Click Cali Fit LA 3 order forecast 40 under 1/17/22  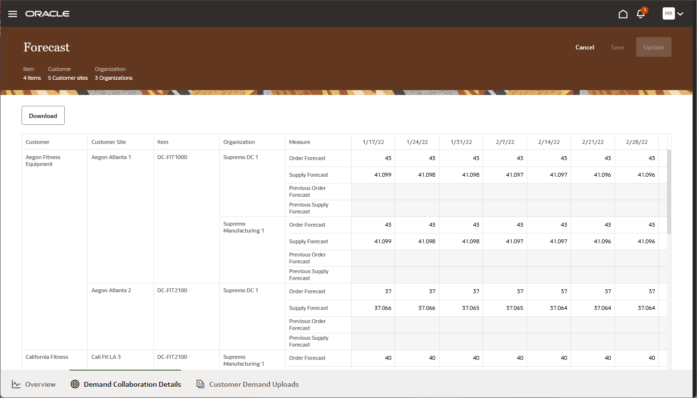pyautogui.click(x=373, y=358)
